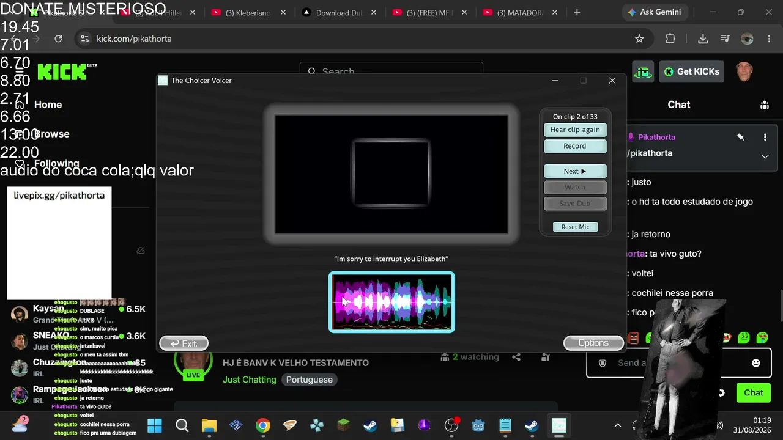This screenshot has width=783, height=440.
Task: Open Godot from the taskbar
Action: (478, 425)
